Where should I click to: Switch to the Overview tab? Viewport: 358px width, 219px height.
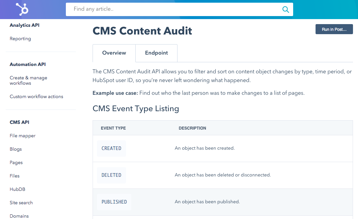114,53
